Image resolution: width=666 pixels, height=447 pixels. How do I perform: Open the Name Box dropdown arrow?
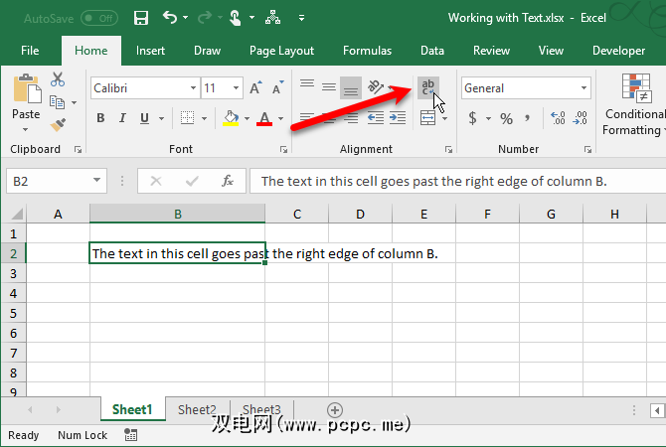pyautogui.click(x=96, y=181)
